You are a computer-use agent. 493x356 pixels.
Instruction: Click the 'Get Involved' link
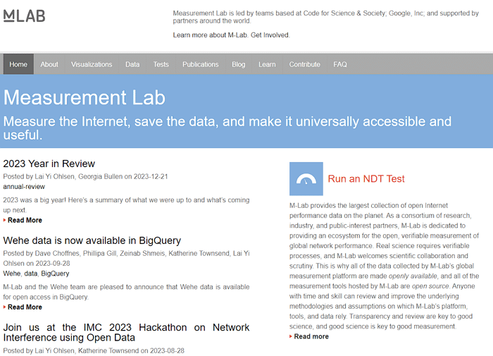[x=270, y=35]
